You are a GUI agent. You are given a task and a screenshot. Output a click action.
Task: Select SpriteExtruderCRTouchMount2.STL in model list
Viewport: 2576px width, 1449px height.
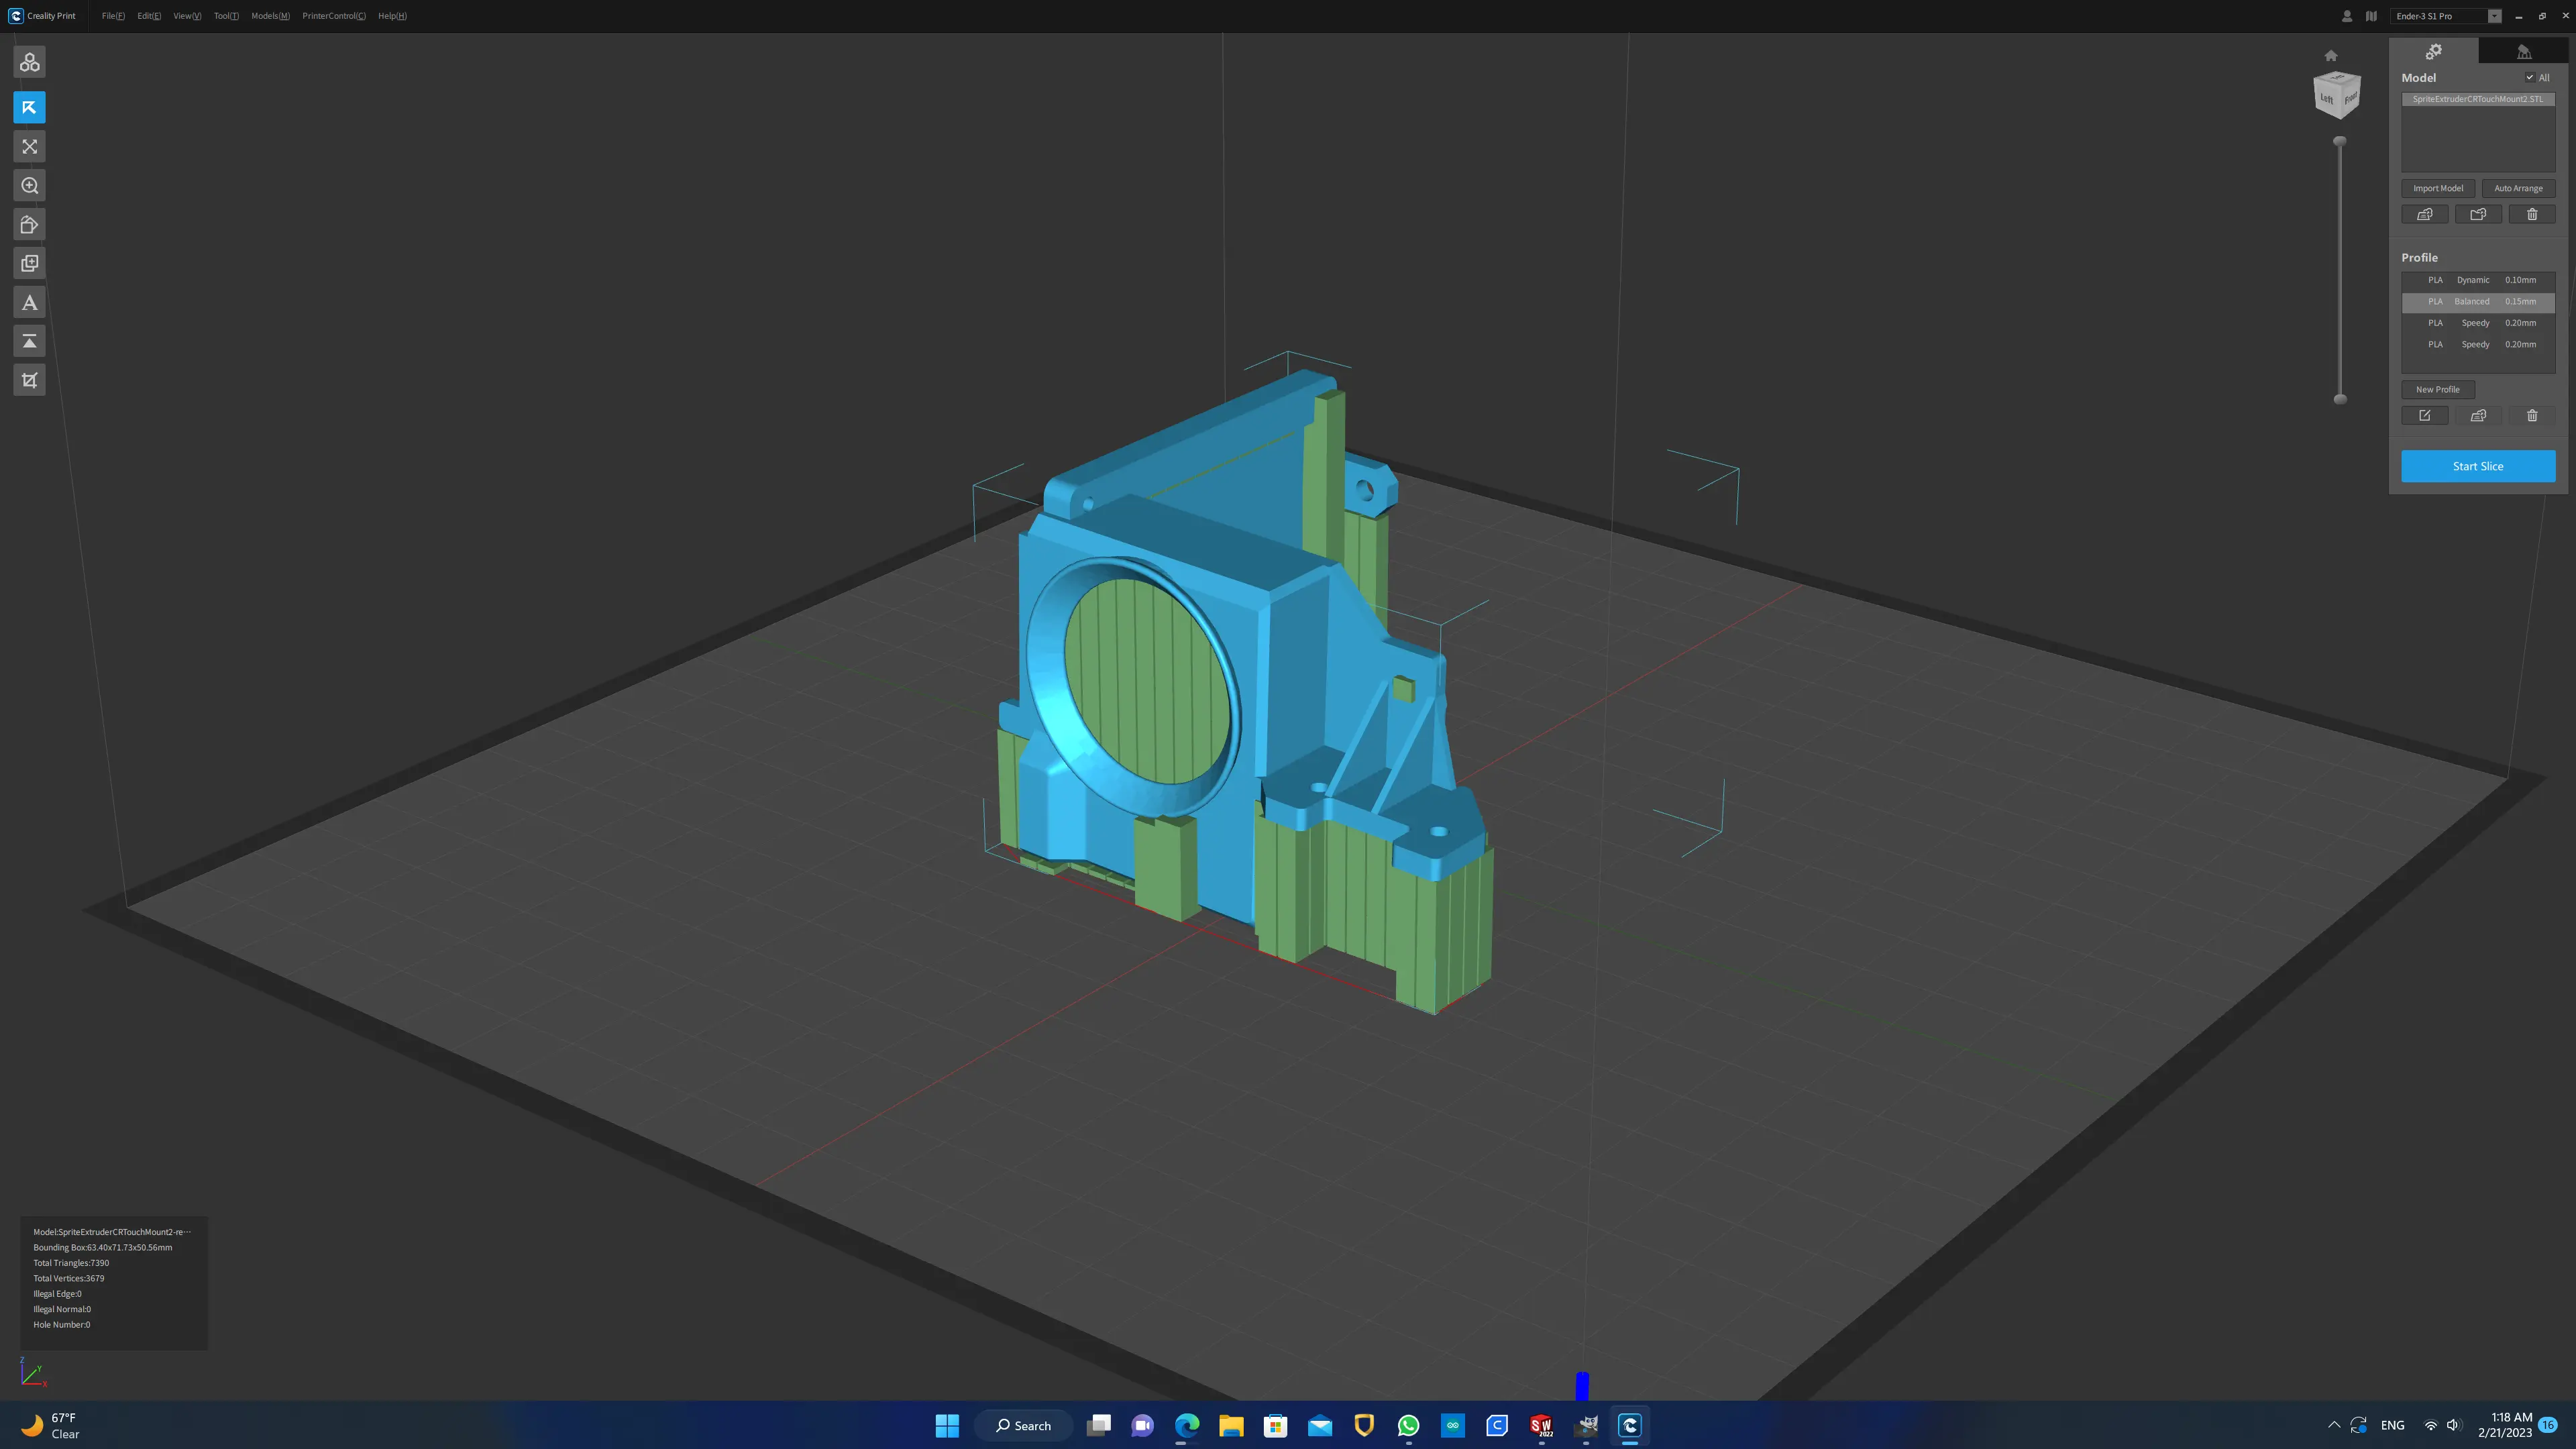click(x=2478, y=99)
